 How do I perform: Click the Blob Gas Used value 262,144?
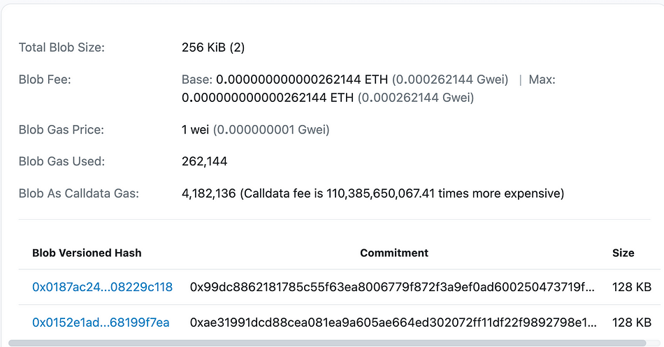tap(205, 161)
